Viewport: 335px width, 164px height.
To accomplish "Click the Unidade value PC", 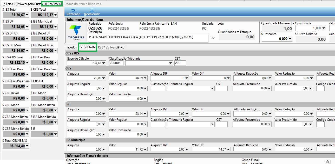I will [204, 28].
